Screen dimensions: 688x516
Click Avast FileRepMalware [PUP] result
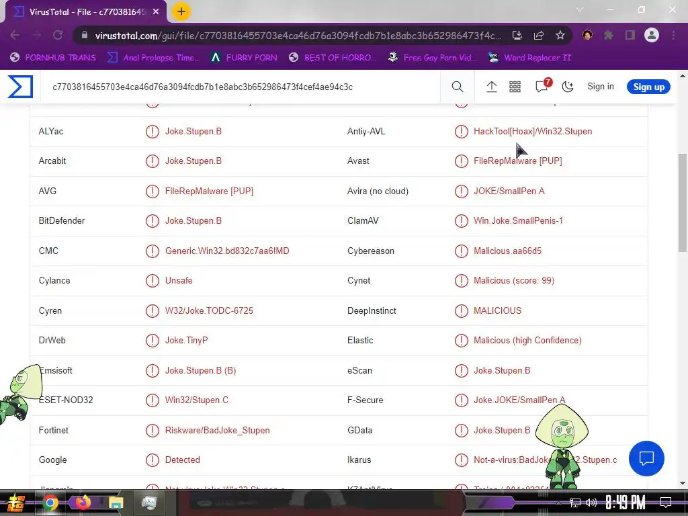(x=518, y=161)
